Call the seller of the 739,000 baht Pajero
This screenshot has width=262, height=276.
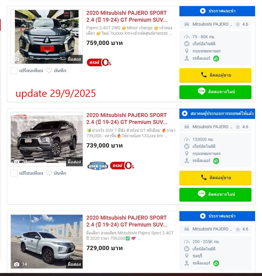tap(215, 178)
